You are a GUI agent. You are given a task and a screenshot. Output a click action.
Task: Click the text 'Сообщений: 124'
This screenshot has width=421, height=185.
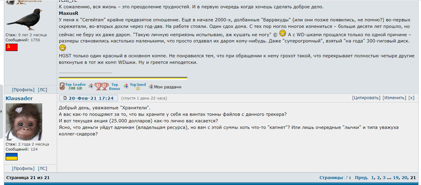point(22,149)
